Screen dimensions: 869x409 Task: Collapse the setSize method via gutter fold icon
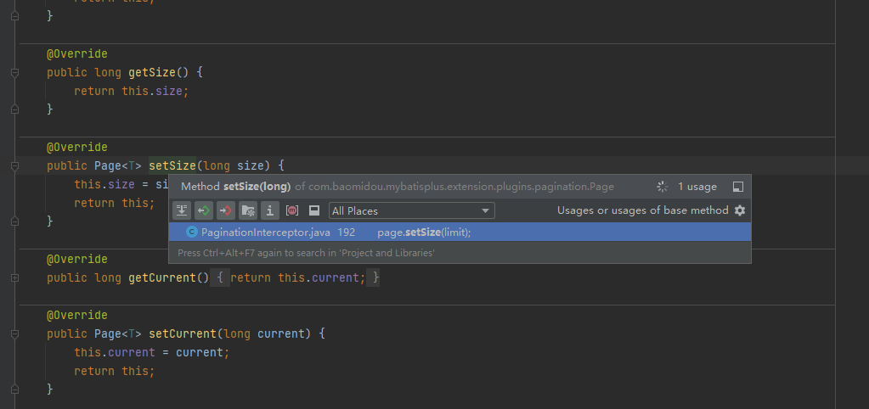[15, 165]
